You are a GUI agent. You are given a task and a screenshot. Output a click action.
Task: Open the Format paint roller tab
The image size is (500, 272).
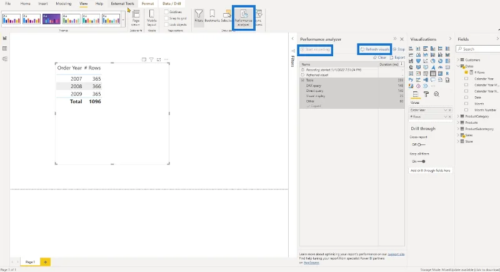[426, 94]
